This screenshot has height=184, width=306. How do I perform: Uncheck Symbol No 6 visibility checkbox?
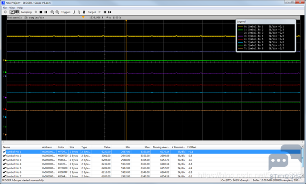click(4, 172)
